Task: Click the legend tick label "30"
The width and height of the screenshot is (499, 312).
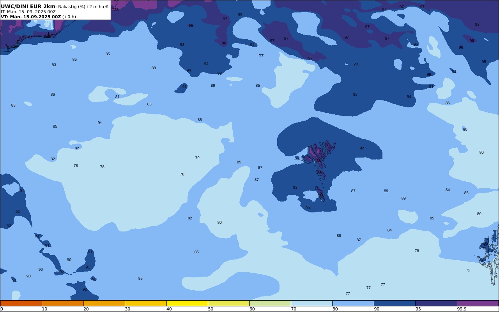Action: coord(127,309)
